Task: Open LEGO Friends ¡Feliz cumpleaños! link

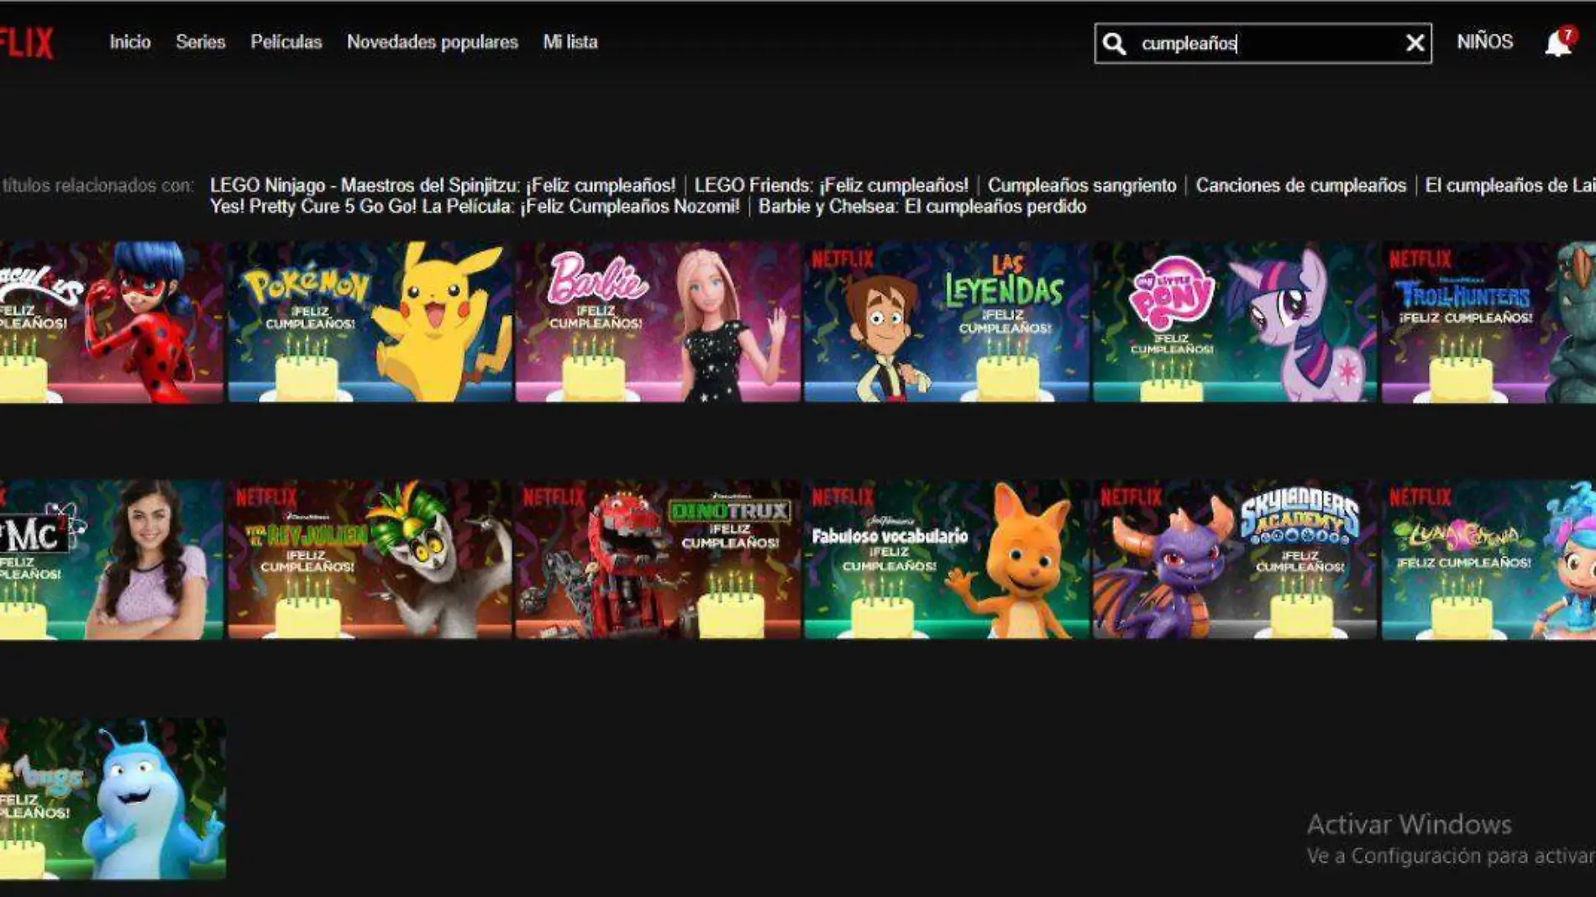Action: [831, 186]
